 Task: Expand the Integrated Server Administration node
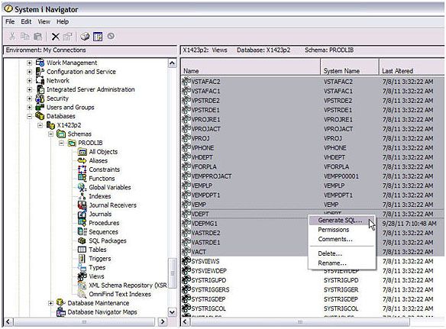[30, 89]
